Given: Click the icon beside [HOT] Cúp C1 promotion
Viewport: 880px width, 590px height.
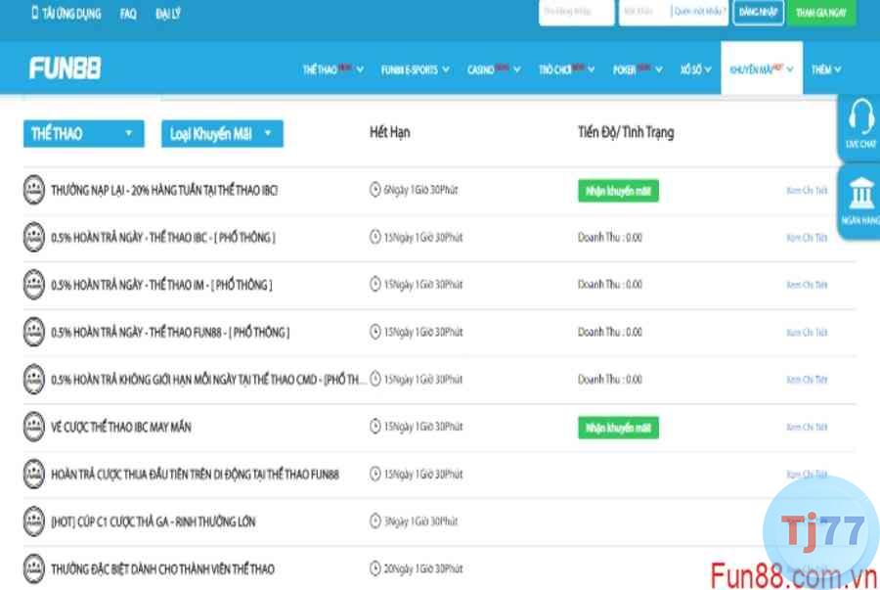Looking at the screenshot, I should pos(34,522).
